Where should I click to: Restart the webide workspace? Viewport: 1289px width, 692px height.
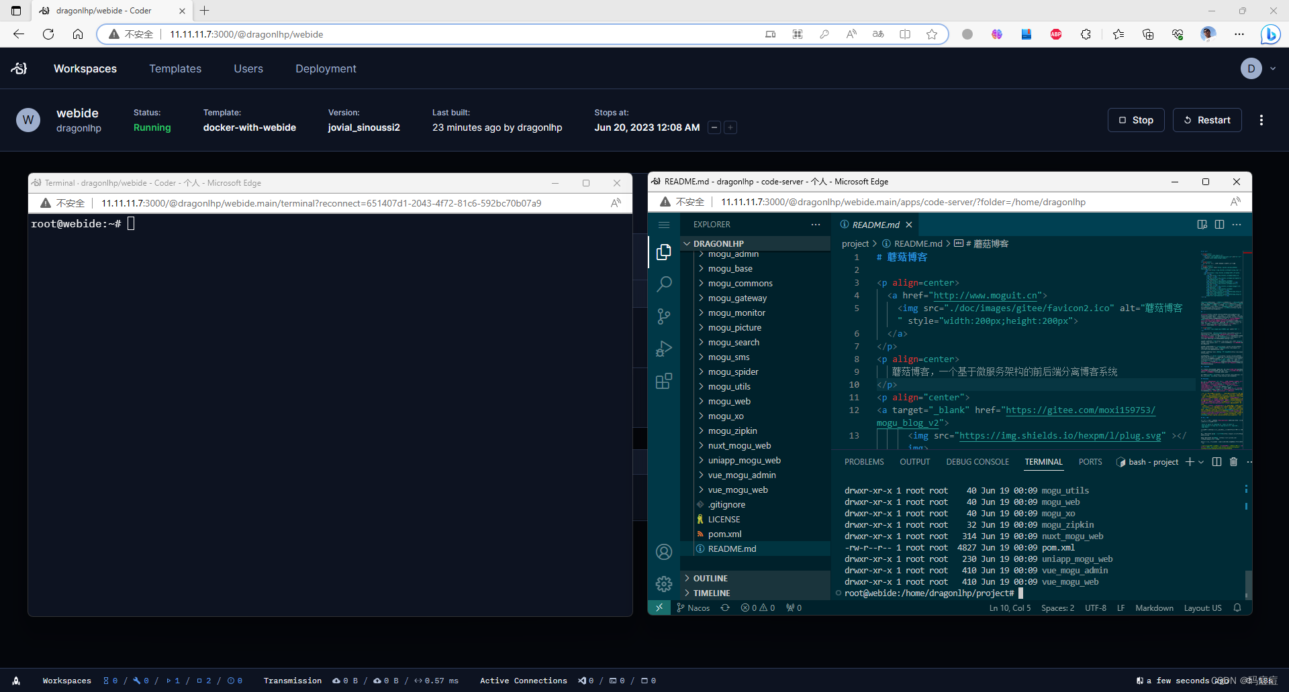point(1207,120)
